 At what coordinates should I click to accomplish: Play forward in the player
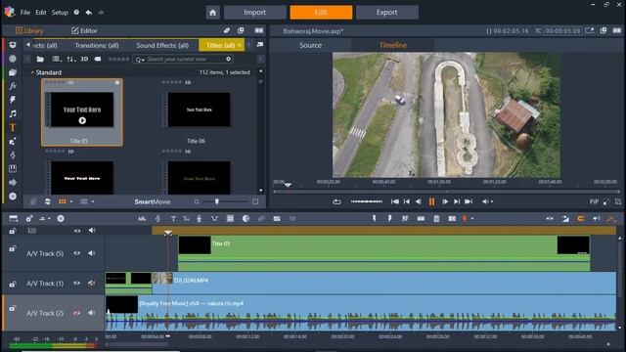[445, 201]
